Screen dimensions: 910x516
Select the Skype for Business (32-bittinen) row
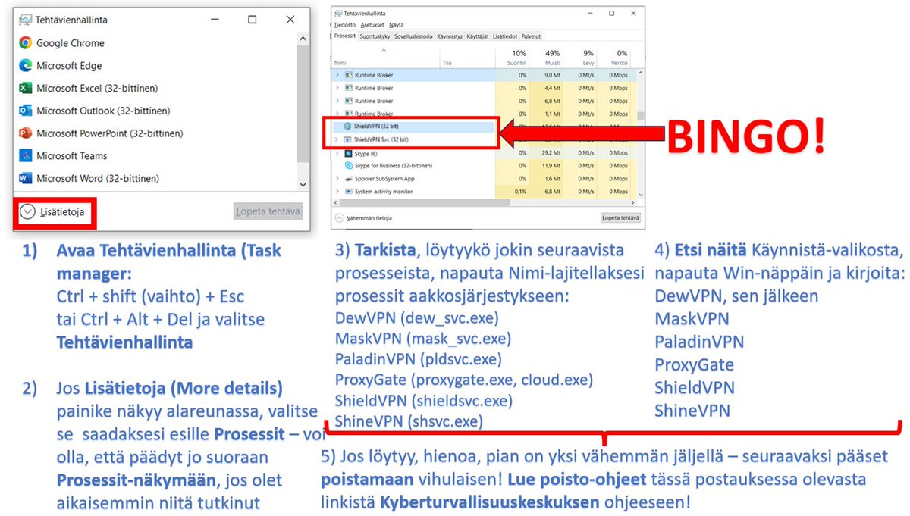point(484,165)
